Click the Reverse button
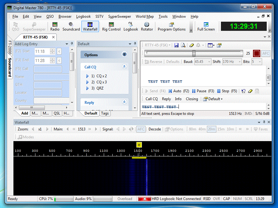 153,62
